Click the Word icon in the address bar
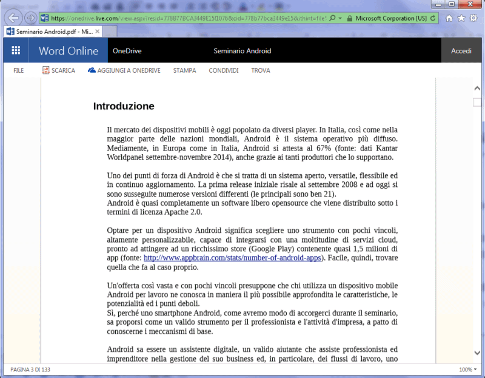This screenshot has width=485, height=378. pos(45,18)
